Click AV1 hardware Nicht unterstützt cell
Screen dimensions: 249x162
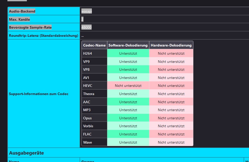click(171, 78)
